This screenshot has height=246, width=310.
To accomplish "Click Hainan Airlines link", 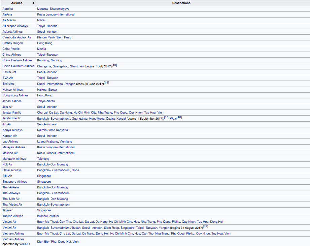I will [x=13, y=90].
